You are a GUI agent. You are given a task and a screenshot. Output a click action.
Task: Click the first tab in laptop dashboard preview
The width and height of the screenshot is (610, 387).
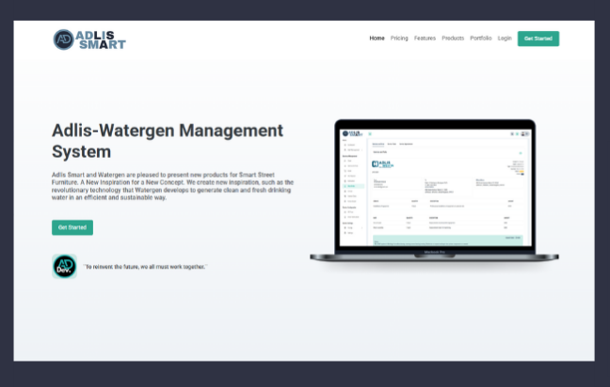click(x=378, y=144)
